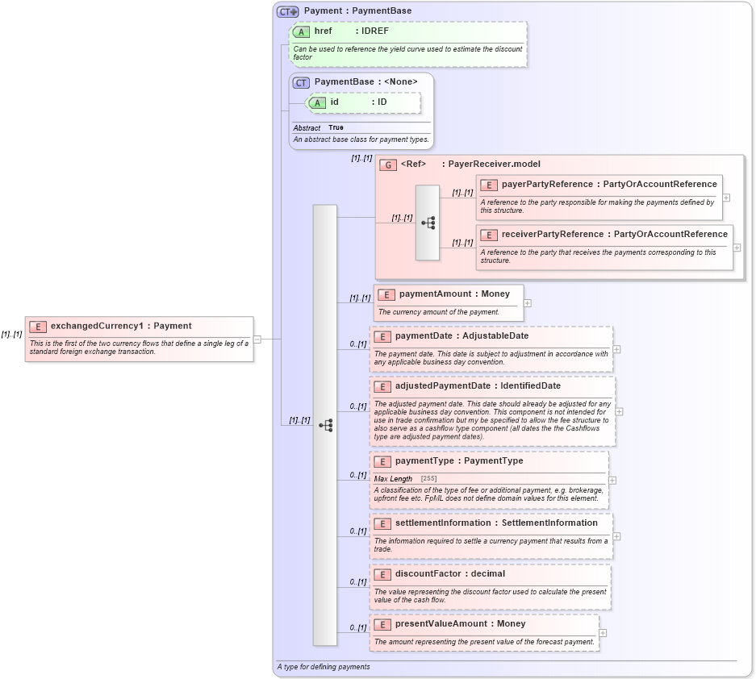Select 'payerPartyReference : PartyOrAccountReference' text
Viewport: 756px width, 679px height.
(609, 185)
